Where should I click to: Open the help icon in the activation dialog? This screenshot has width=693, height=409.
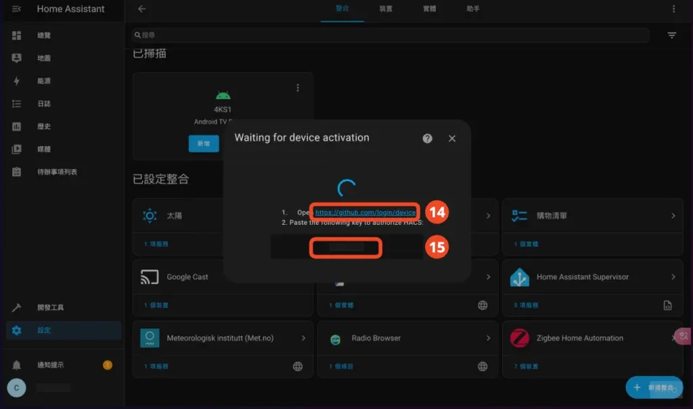click(x=427, y=138)
